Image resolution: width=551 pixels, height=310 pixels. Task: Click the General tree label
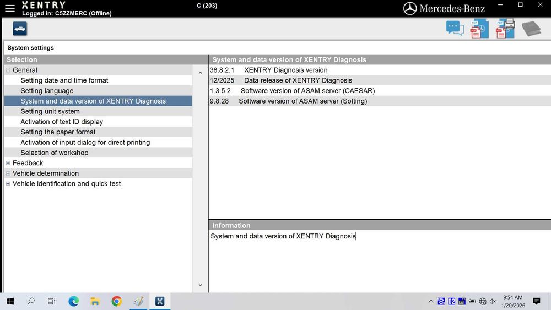(x=25, y=70)
